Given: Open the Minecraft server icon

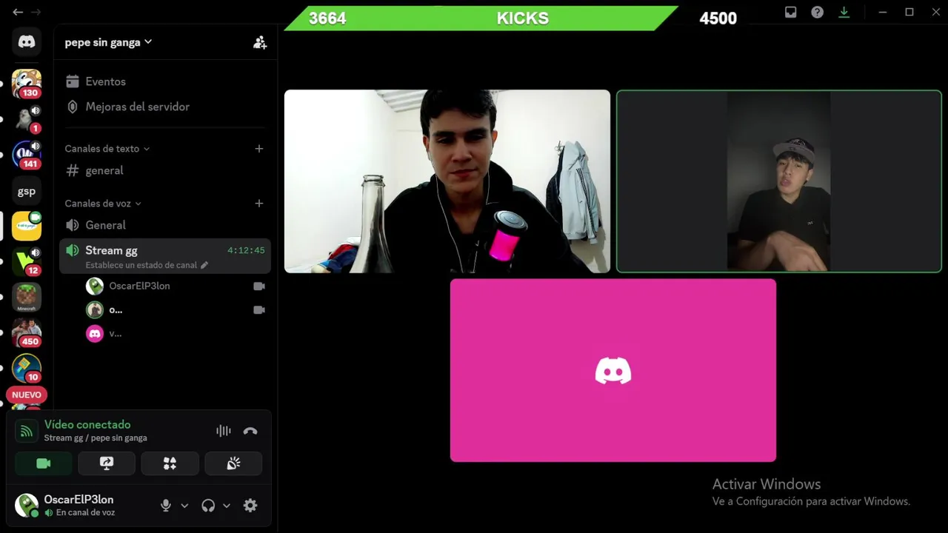Looking at the screenshot, I should [x=27, y=298].
